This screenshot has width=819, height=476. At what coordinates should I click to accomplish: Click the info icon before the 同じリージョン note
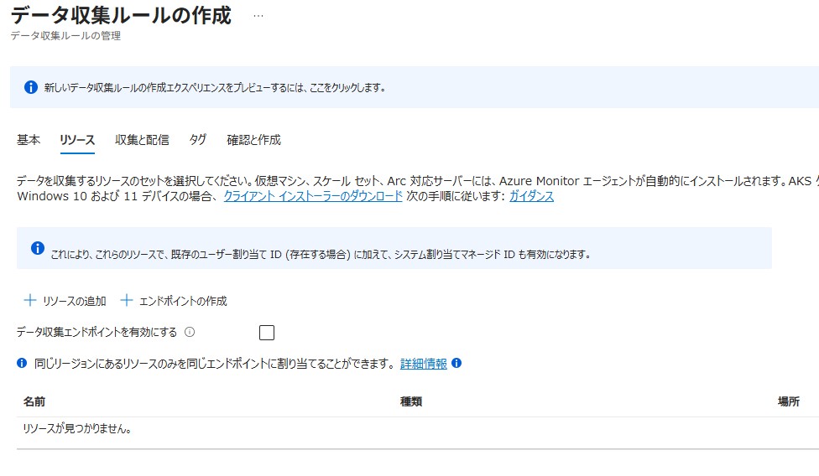23,364
